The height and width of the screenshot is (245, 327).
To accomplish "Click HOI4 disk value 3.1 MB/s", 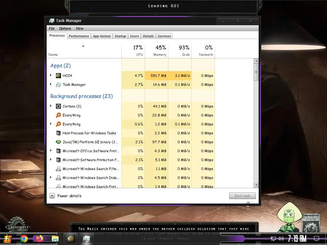I will click(182, 76).
